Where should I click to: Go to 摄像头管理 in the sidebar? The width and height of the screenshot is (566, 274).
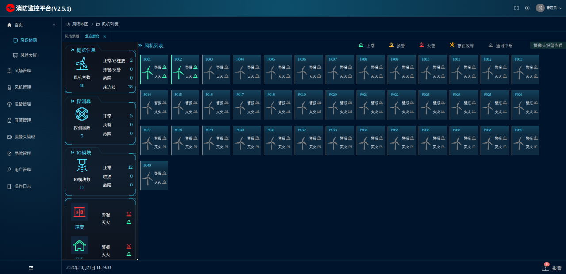tap(24, 137)
